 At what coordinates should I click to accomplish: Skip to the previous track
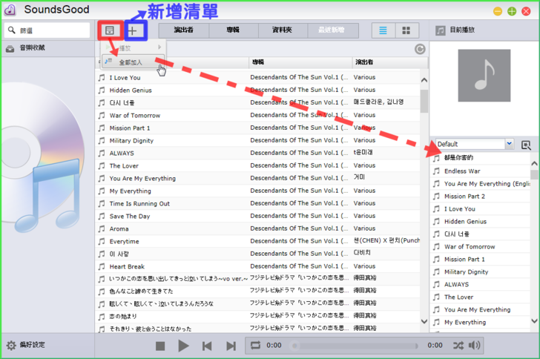click(208, 346)
